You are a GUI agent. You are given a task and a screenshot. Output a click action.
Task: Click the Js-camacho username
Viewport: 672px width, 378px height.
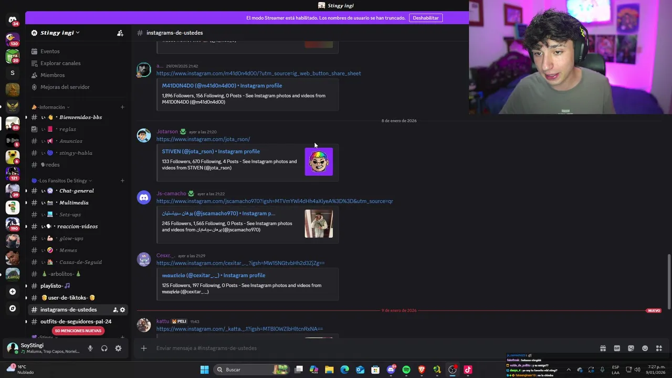tap(171, 193)
